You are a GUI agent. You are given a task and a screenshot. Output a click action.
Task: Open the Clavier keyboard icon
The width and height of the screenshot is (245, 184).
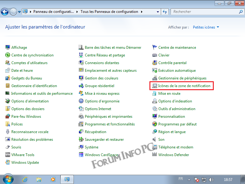click(155, 55)
